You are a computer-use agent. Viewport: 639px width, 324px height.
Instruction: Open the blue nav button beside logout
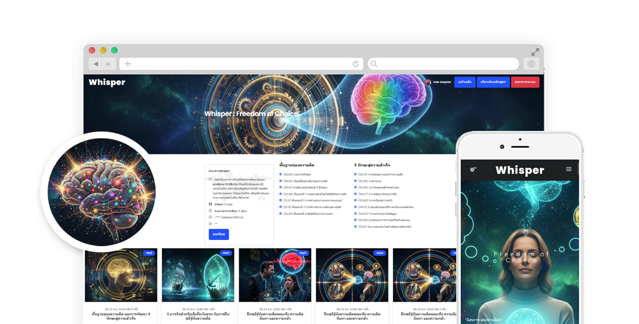point(493,82)
